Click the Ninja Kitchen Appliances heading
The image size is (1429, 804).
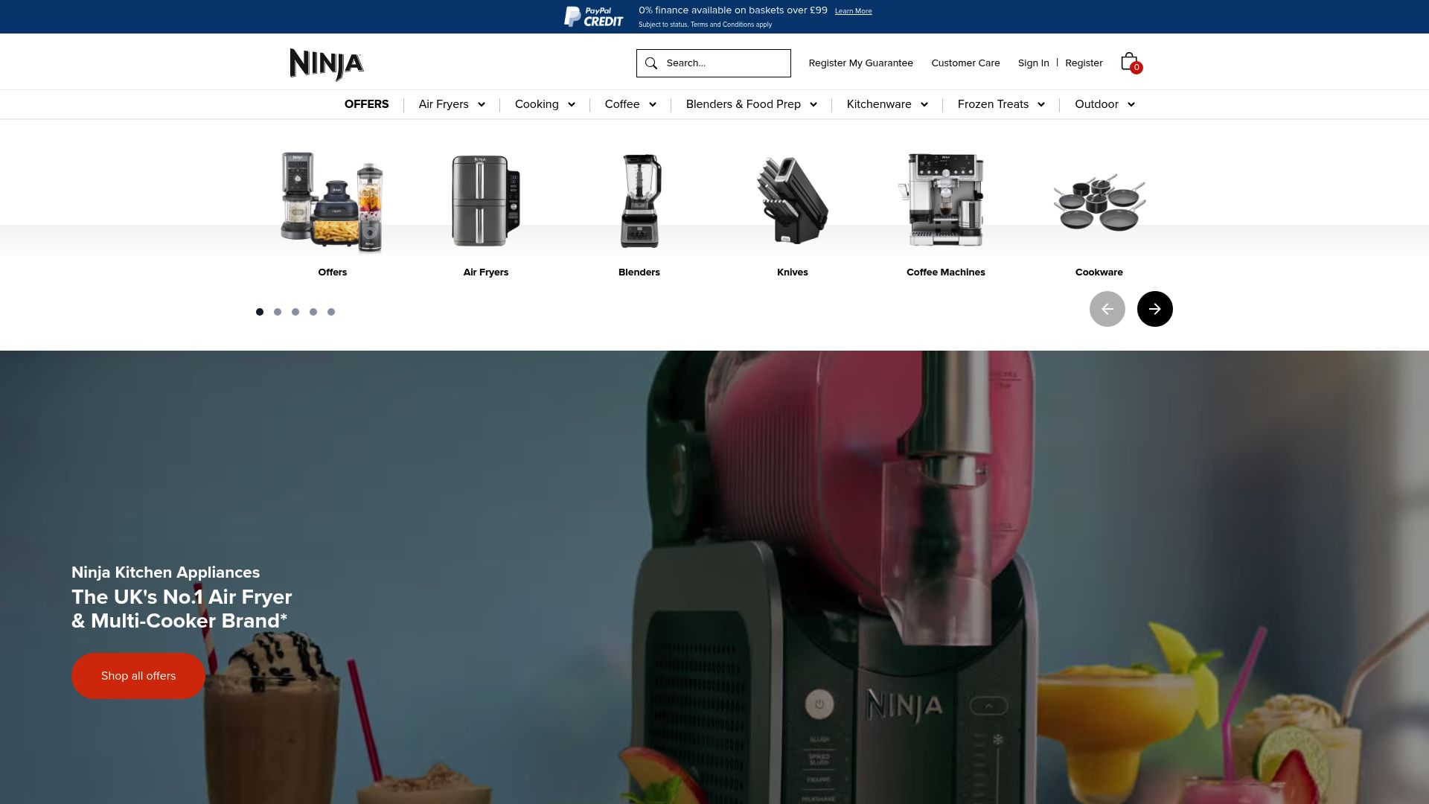(165, 572)
